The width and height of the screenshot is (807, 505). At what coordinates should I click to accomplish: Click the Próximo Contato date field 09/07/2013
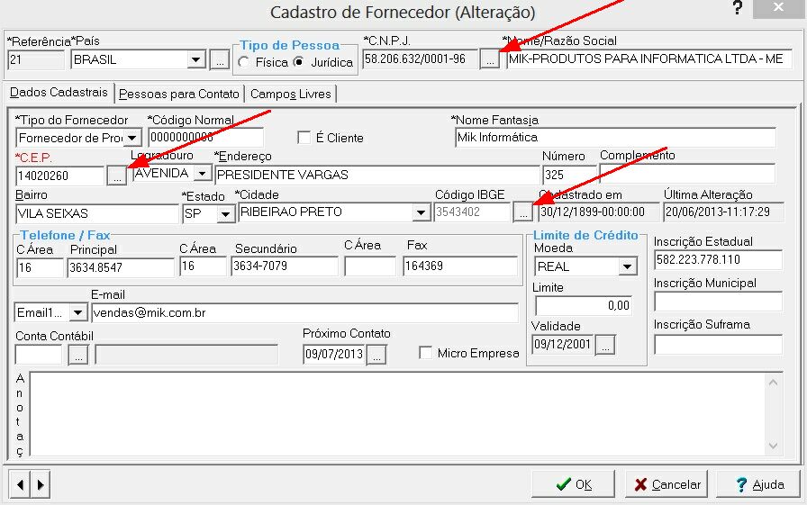(334, 355)
